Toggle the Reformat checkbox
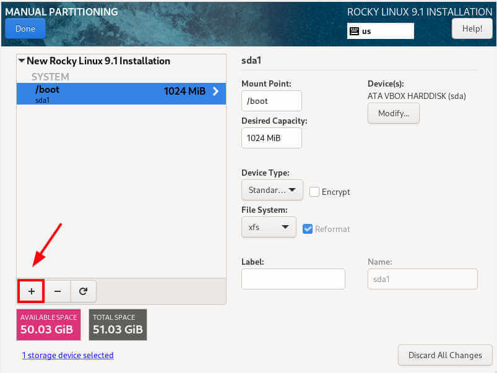The image size is (497, 373). 308,229
